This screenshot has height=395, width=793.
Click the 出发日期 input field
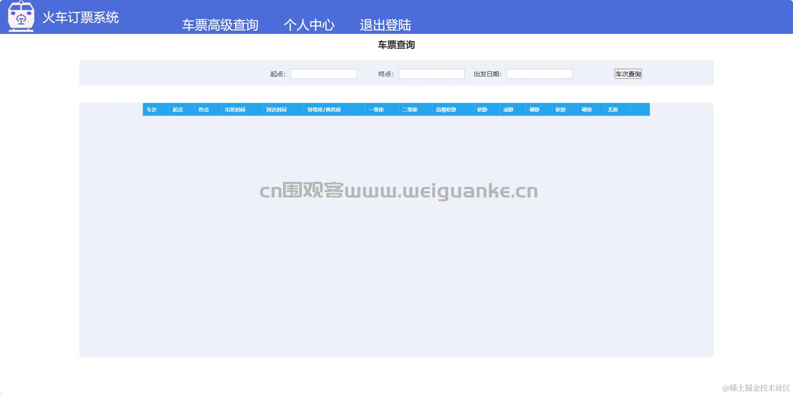click(x=540, y=74)
